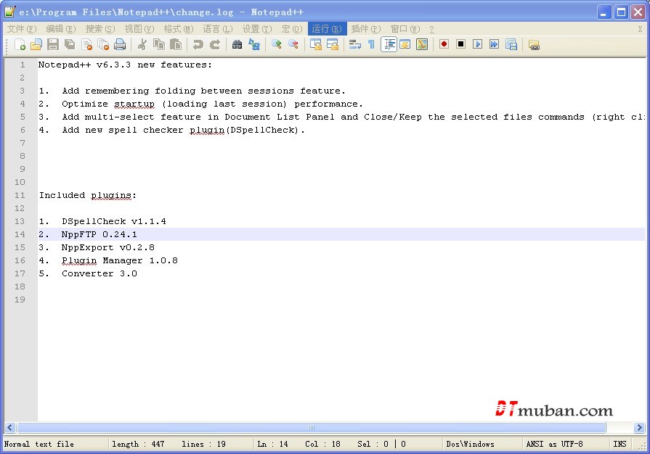The image size is (650, 454).
Task: Open the 语言(L) language menu
Action: (x=217, y=29)
